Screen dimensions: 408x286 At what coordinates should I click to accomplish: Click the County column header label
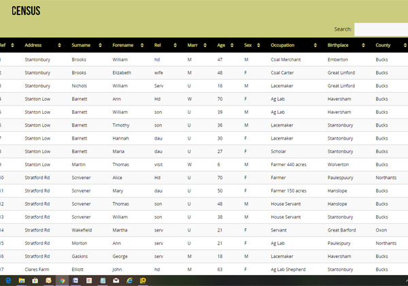tap(383, 46)
